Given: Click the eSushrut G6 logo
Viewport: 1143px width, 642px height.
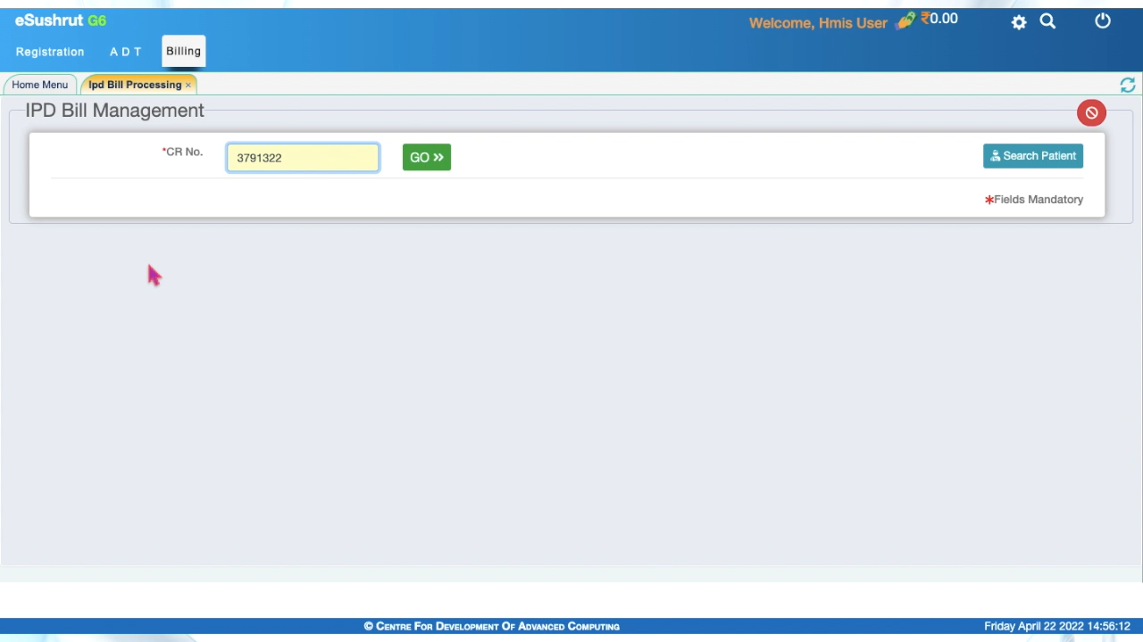Looking at the screenshot, I should coord(60,21).
